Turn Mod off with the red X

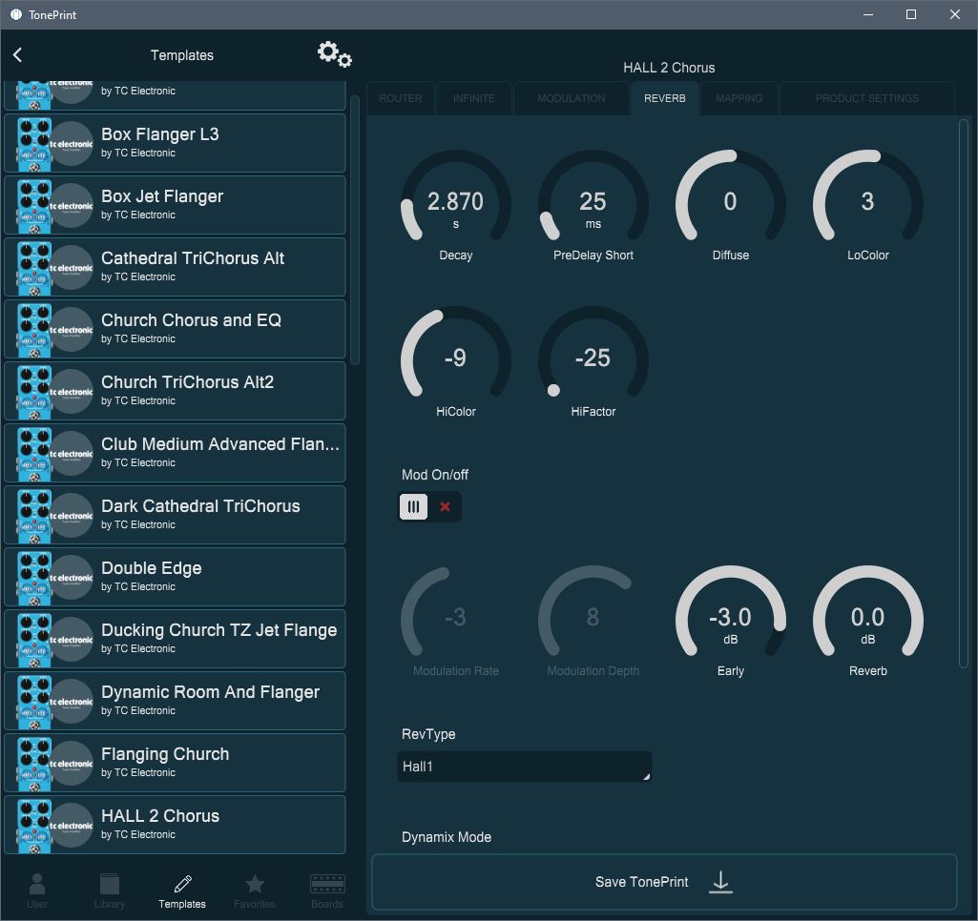[x=445, y=507]
